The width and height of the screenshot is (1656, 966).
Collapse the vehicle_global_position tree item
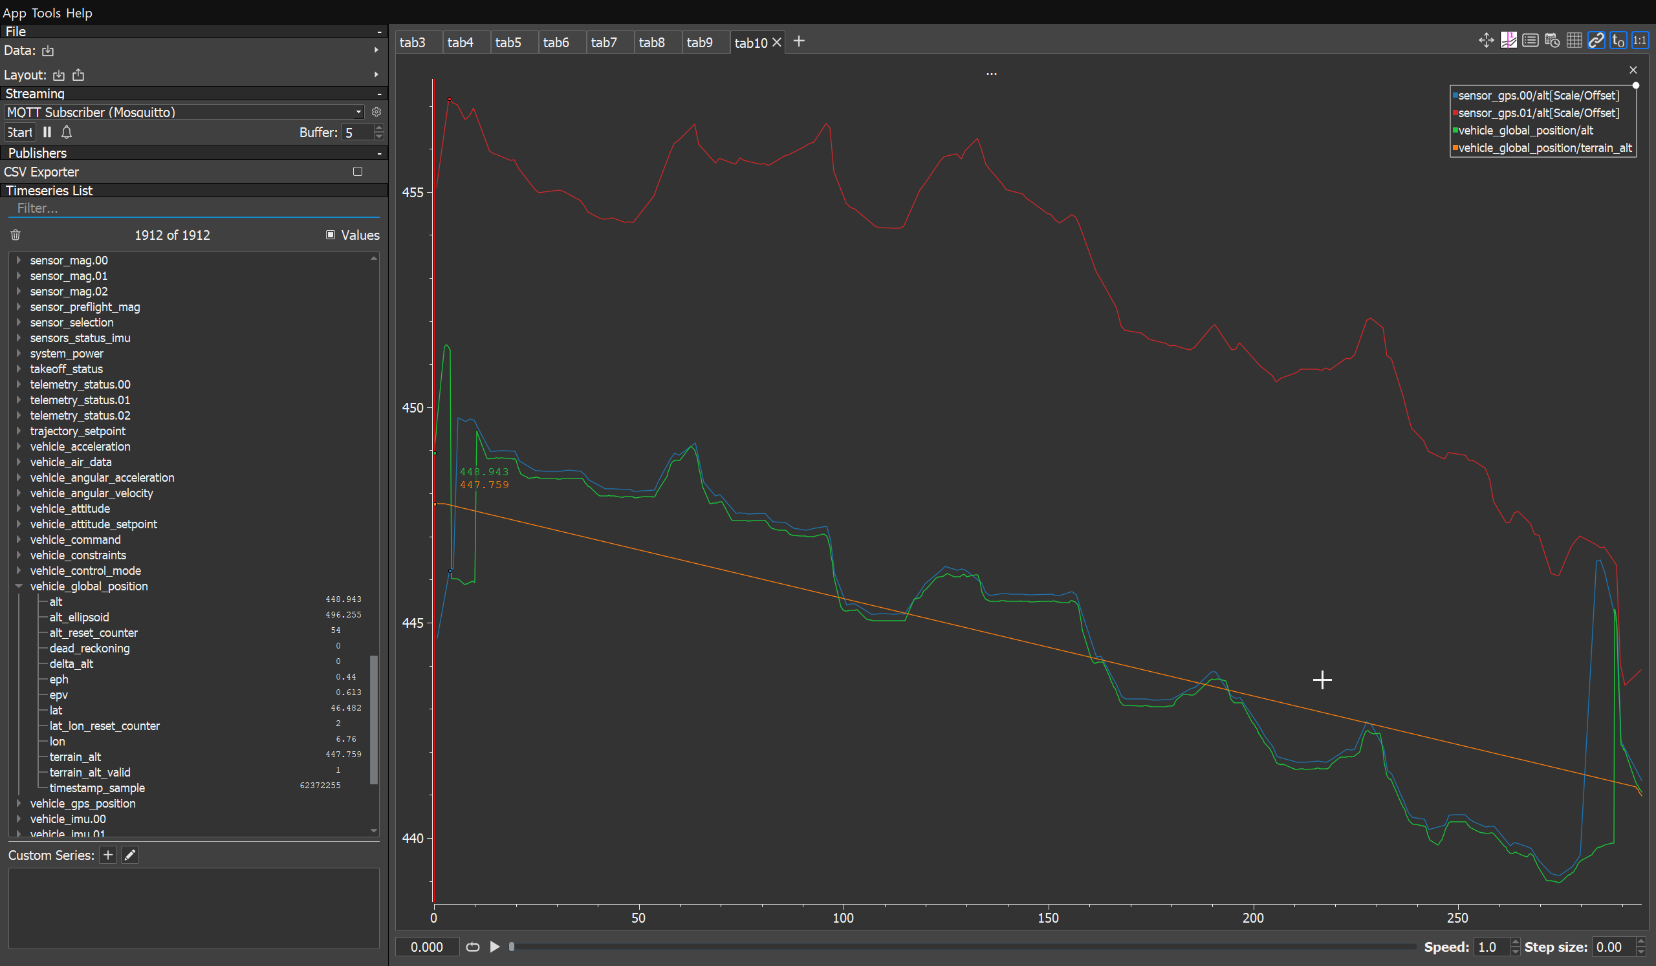(18, 586)
